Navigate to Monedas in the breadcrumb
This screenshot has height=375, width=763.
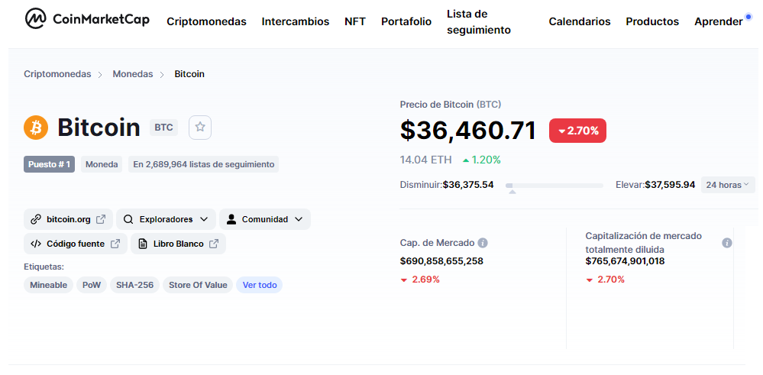133,74
